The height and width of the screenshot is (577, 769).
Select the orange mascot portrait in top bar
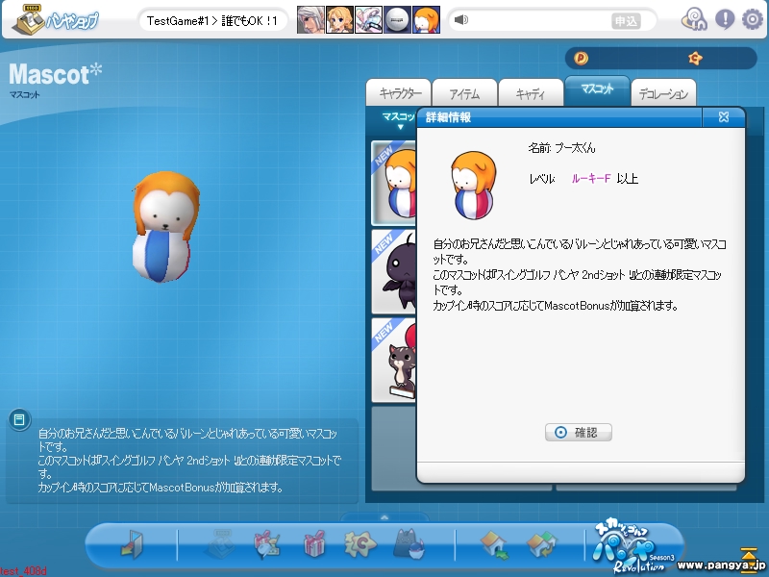click(x=426, y=20)
